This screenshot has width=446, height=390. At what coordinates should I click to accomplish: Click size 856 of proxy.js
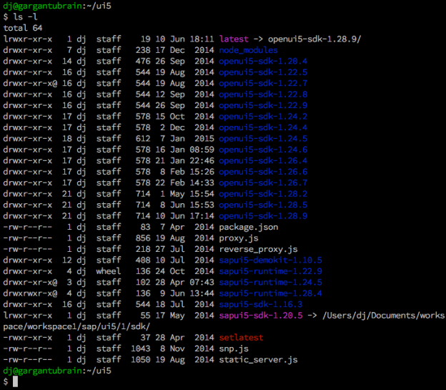coord(143,238)
